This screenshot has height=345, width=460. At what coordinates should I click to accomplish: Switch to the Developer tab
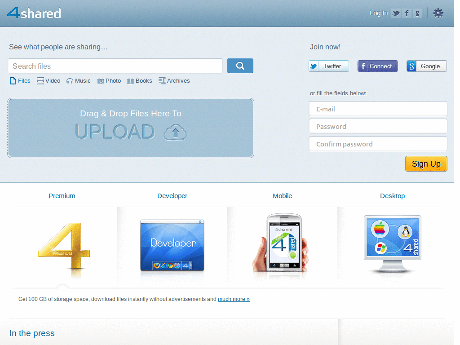(x=172, y=196)
